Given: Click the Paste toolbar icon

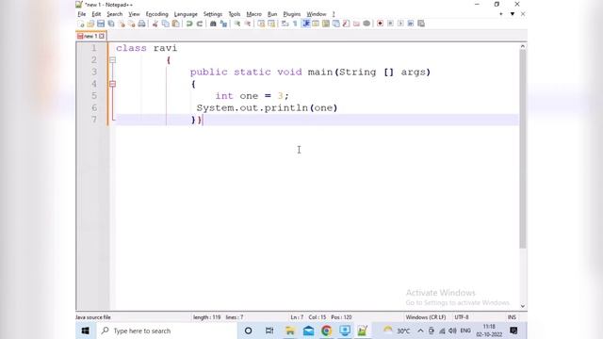Looking at the screenshot, I should coord(176,24).
